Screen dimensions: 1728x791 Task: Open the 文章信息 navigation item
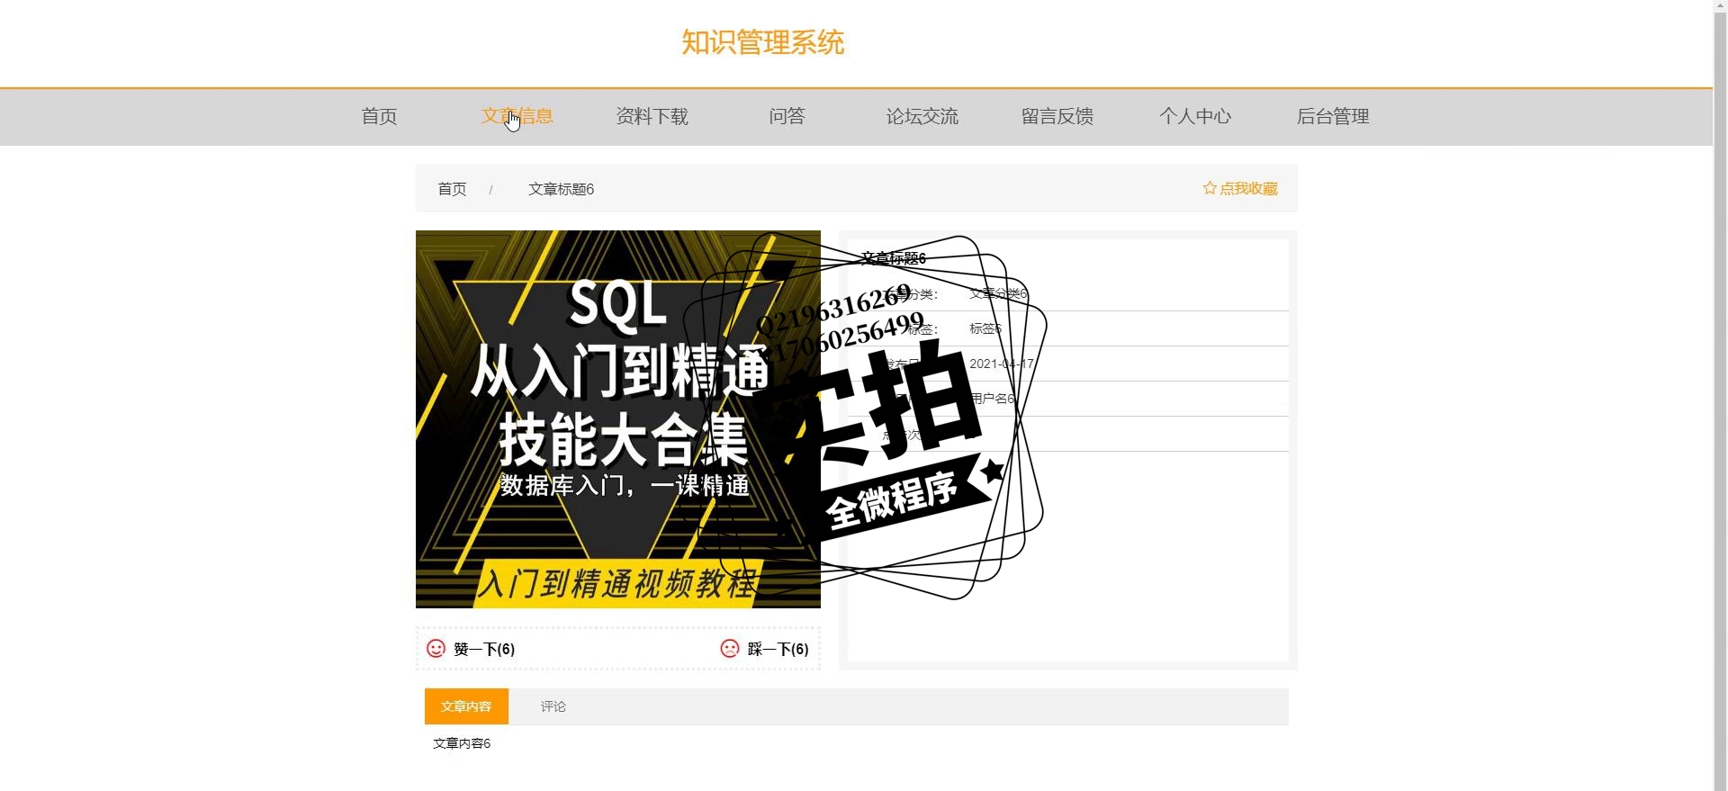[x=517, y=116]
